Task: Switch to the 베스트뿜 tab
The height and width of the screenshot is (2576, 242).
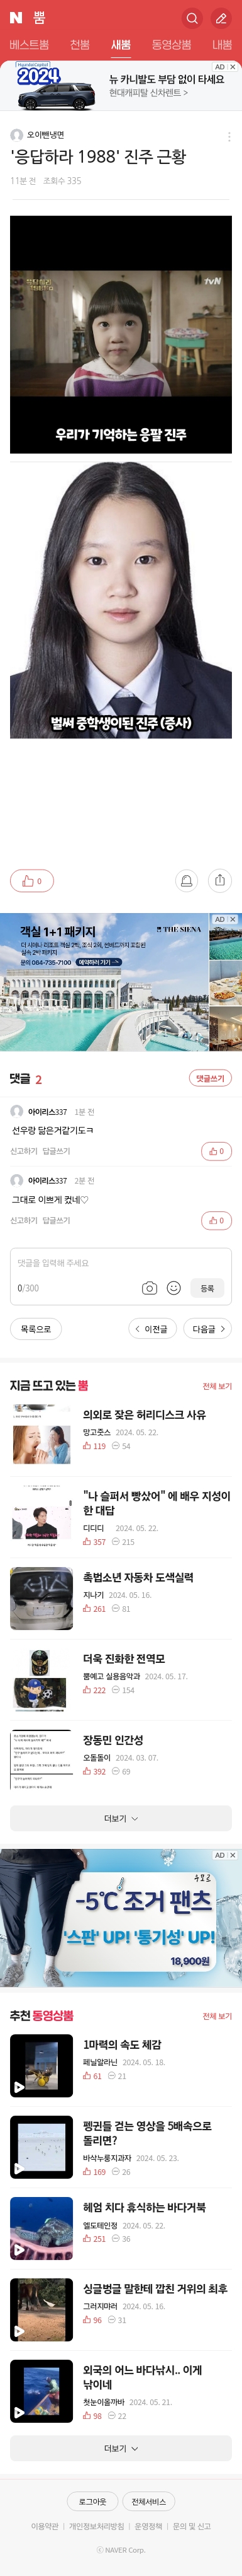Action: [29, 45]
